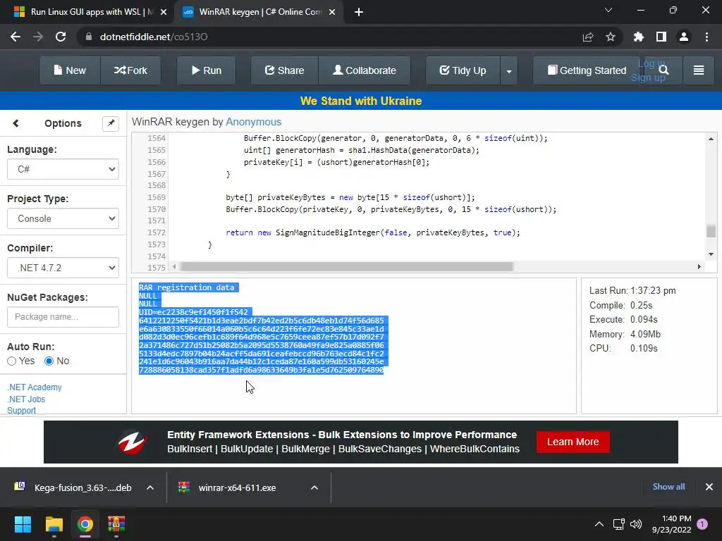Close the downloads bar
The height and width of the screenshot is (541, 722).
pos(709,487)
